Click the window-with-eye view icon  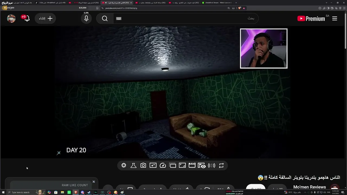pos(202,165)
